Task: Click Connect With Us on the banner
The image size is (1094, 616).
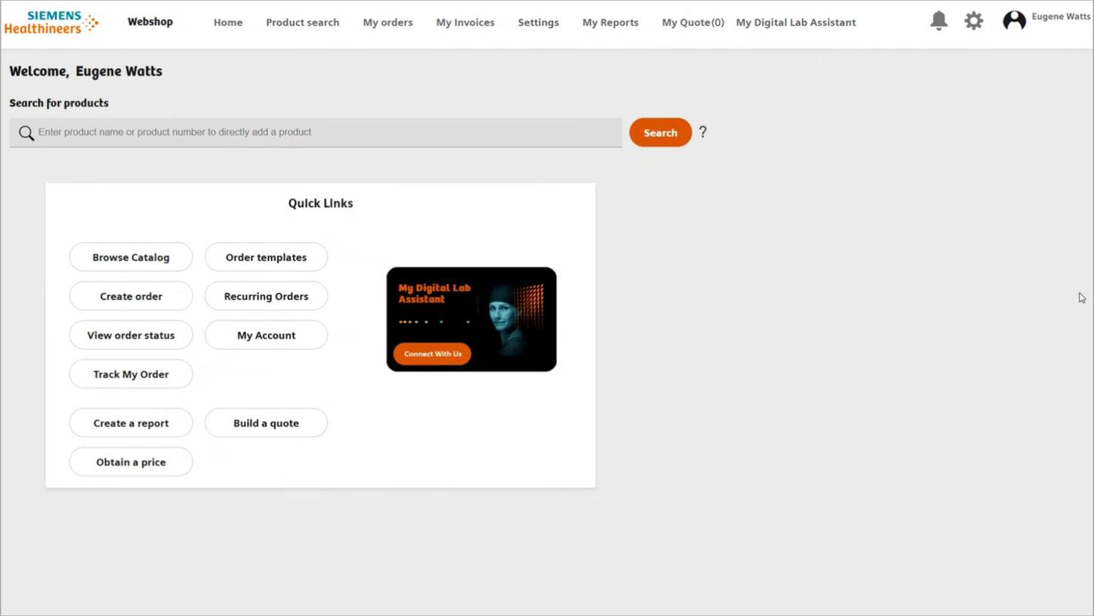Action: [x=431, y=353]
